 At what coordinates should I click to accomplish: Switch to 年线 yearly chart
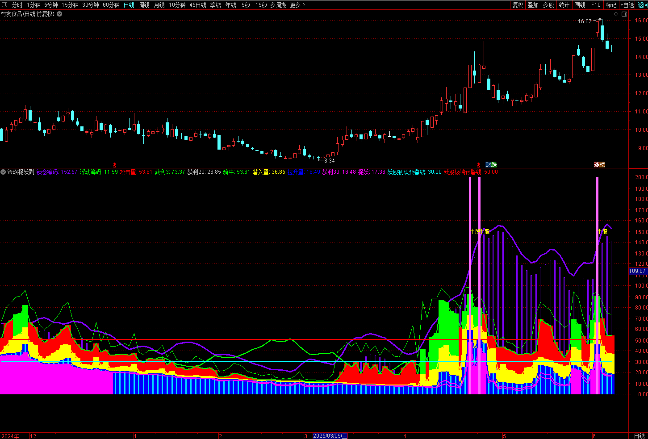pyautogui.click(x=231, y=5)
